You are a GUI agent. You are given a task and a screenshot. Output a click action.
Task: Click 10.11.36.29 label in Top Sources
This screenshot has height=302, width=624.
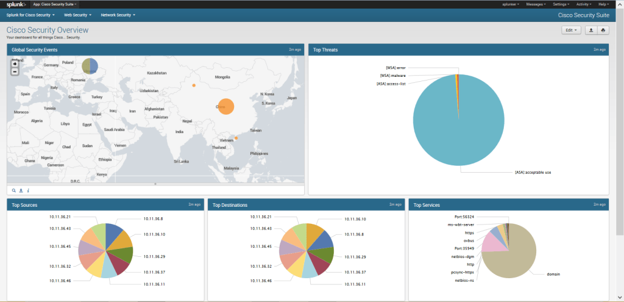coord(154,257)
